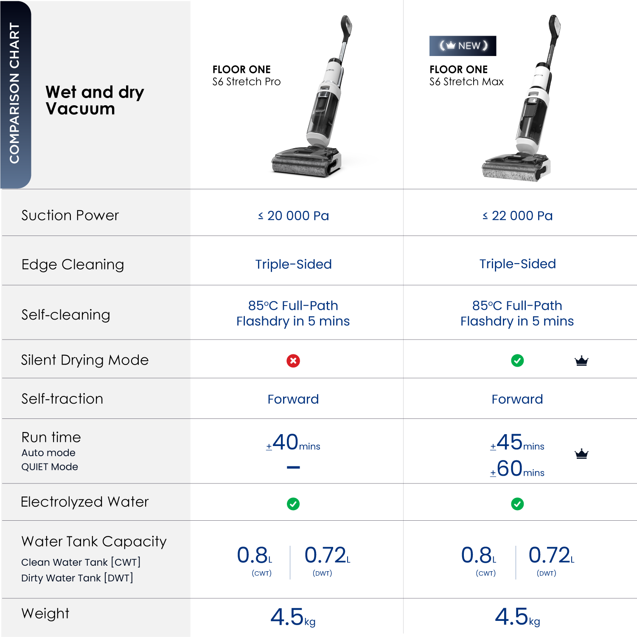The image size is (637, 637).
Task: Click the Suction Power row label
Action: (x=70, y=216)
